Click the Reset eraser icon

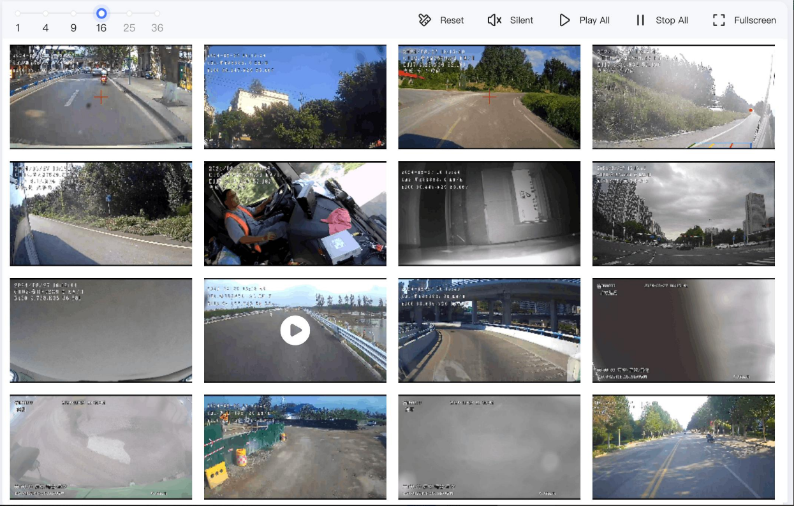coord(425,20)
